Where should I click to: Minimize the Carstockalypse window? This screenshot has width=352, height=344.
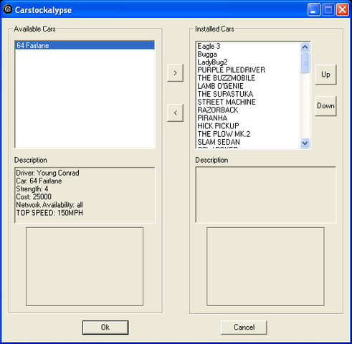(314, 10)
